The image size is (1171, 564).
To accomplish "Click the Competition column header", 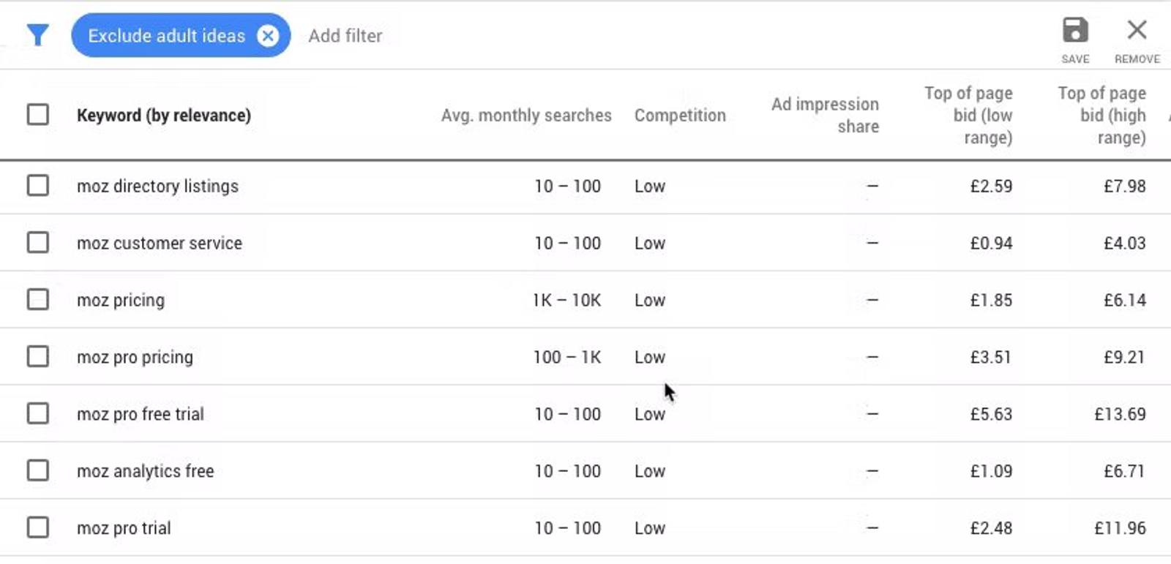I will [680, 116].
